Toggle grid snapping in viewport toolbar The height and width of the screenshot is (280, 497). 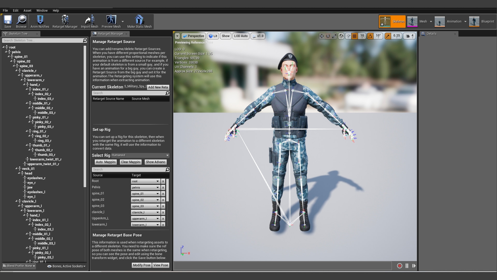pos(355,36)
